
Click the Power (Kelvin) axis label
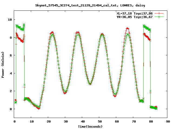pos(3,65)
